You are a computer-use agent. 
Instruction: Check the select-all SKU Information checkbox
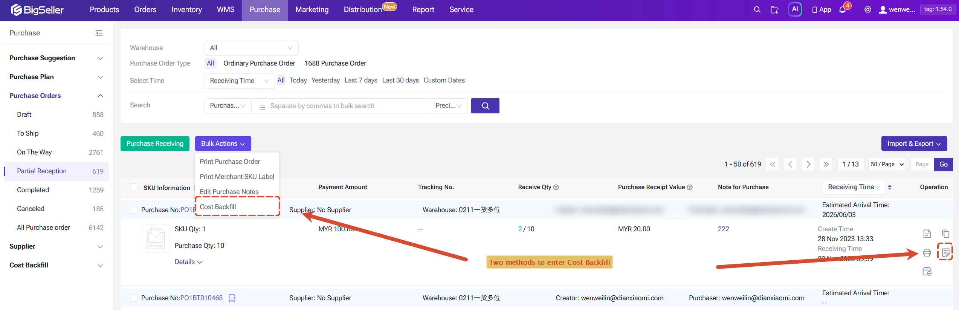tap(134, 187)
